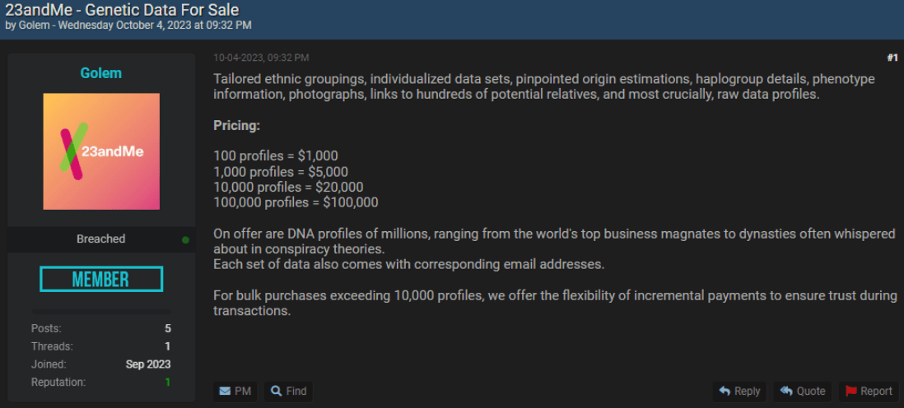Click the 'Breached' user title
The width and height of the screenshot is (904, 408).
[101, 239]
